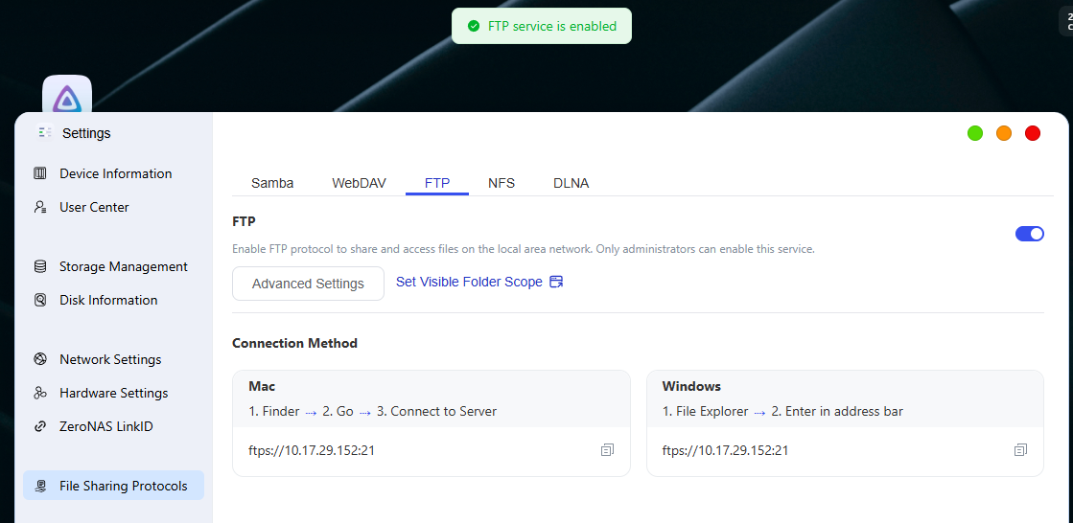Click the Mac card title
Viewport: 1073px width, 523px height.
pos(262,386)
